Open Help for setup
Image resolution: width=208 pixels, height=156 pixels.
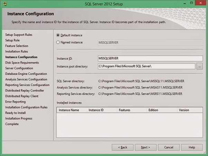(x=192, y=147)
